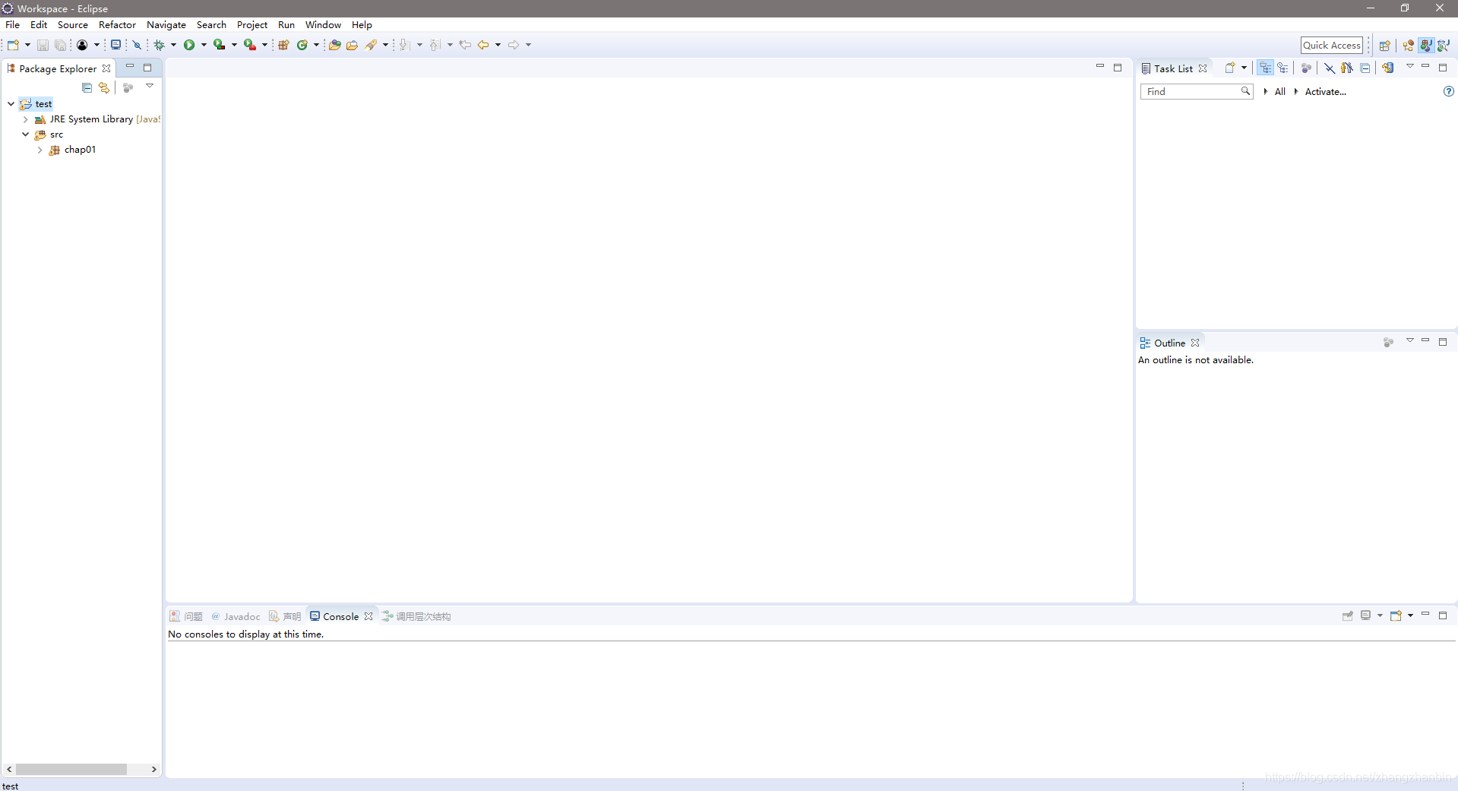Switch to the Java EE perspective icon
1458x791 pixels.
(x=1409, y=46)
